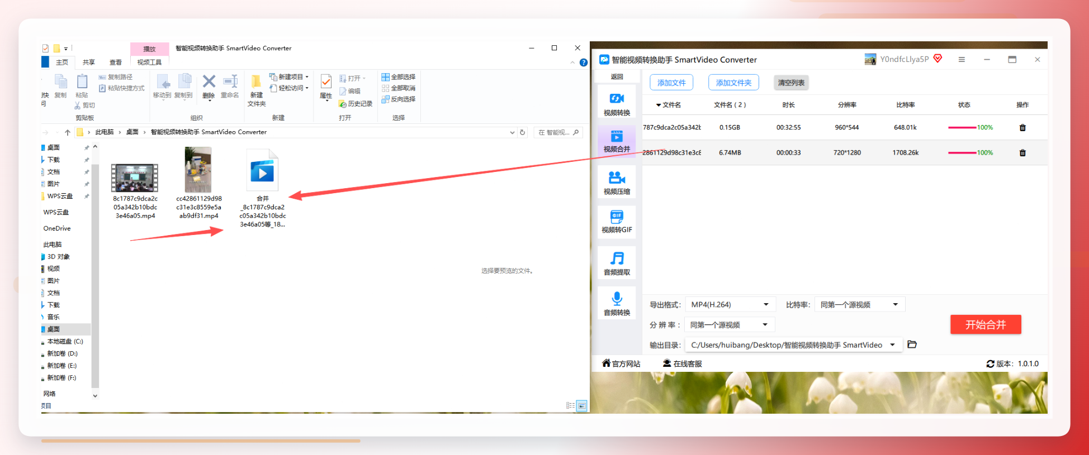Switch to the 主页 ribbon tab
The height and width of the screenshot is (455, 1089).
tap(62, 62)
